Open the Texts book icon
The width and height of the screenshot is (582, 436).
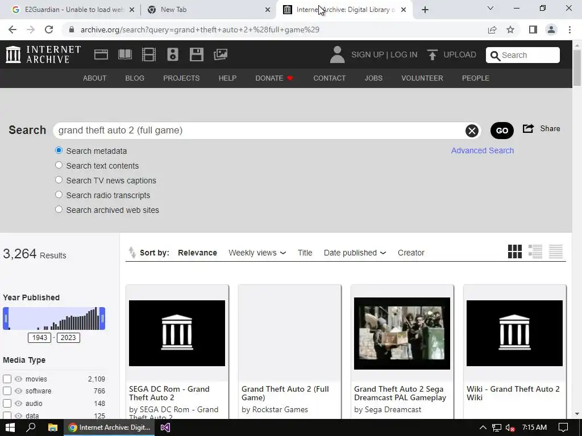click(124, 54)
